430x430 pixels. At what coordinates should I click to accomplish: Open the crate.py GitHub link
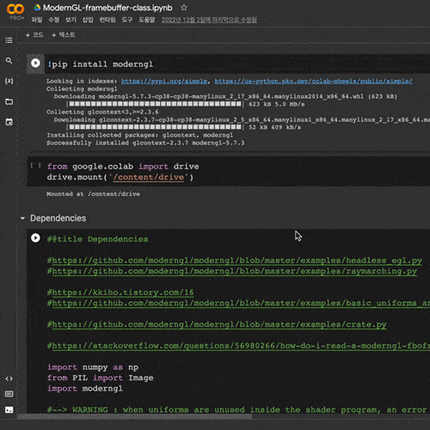click(x=219, y=324)
